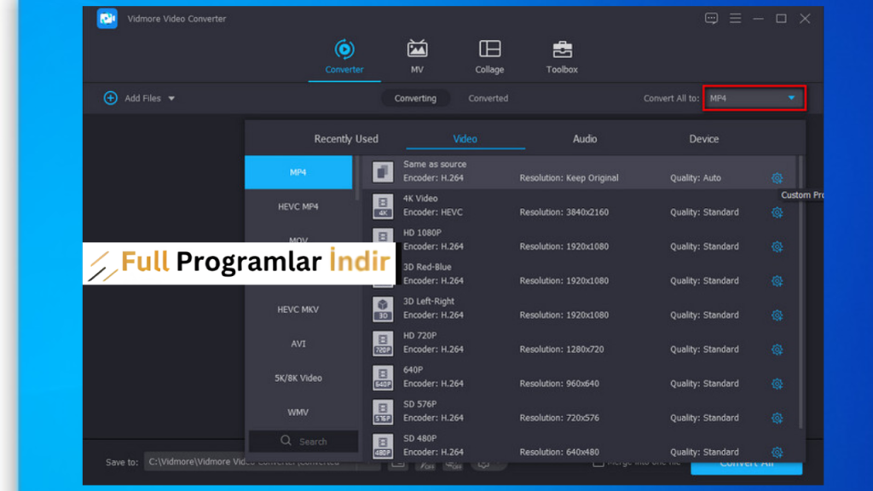Click Resolution: 960x640 text
The image size is (873, 491).
click(x=559, y=384)
